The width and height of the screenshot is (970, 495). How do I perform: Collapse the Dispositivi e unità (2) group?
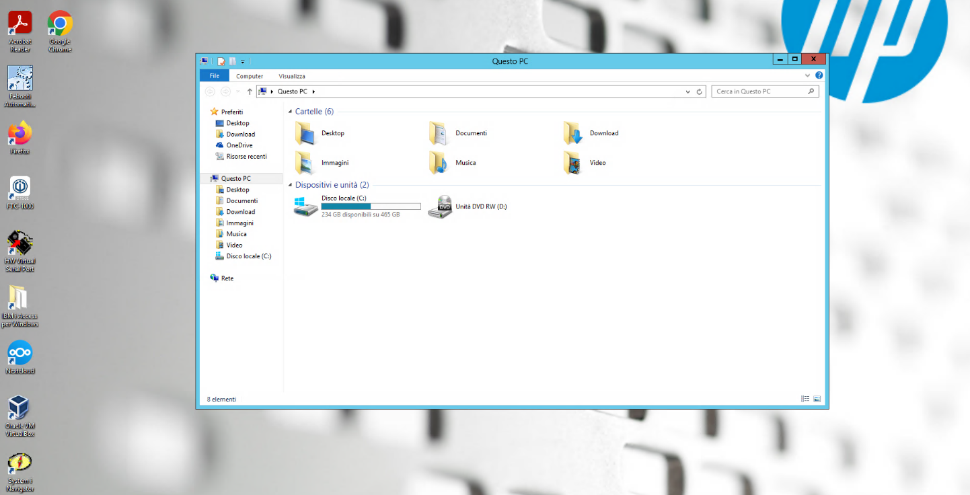290,185
